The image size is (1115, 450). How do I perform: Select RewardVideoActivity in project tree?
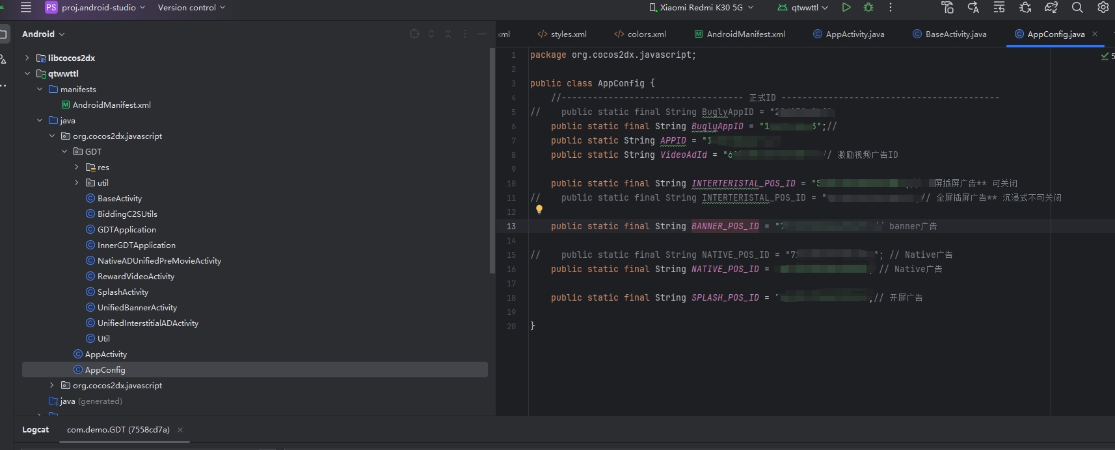(135, 276)
